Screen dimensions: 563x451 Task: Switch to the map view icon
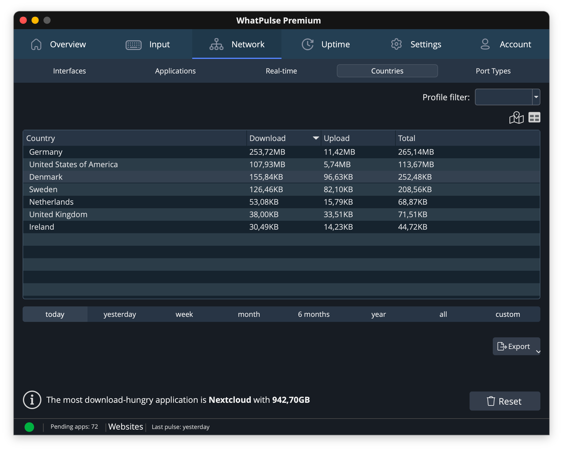pos(516,118)
